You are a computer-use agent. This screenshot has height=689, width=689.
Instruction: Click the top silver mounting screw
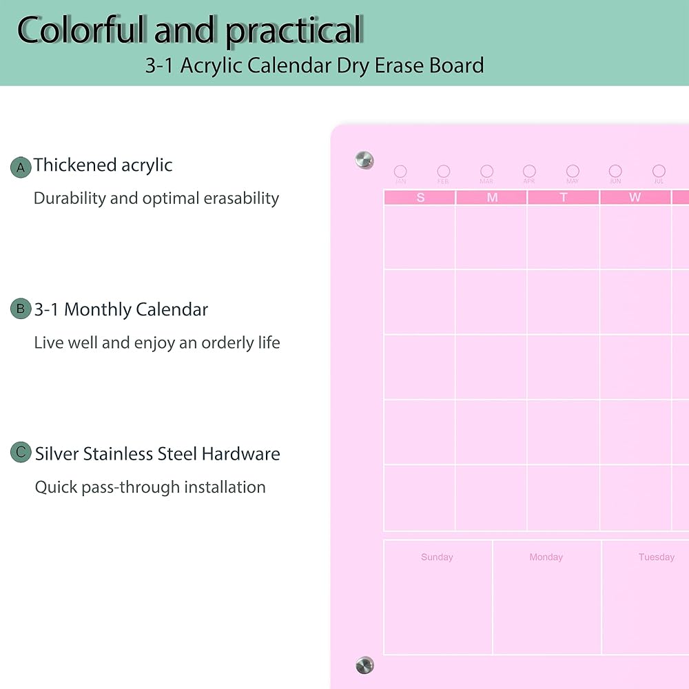[x=364, y=160]
